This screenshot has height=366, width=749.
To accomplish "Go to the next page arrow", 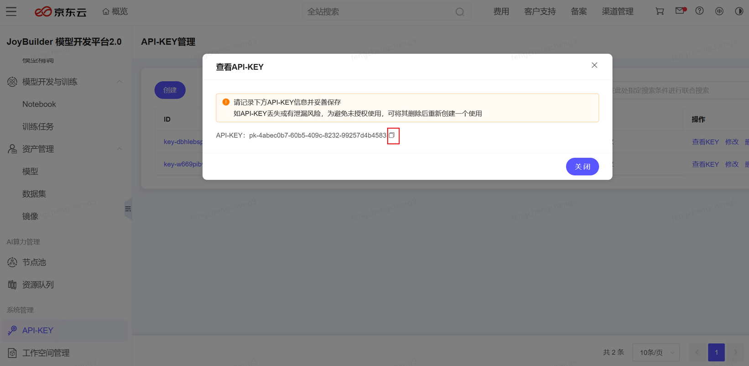I will tap(735, 352).
